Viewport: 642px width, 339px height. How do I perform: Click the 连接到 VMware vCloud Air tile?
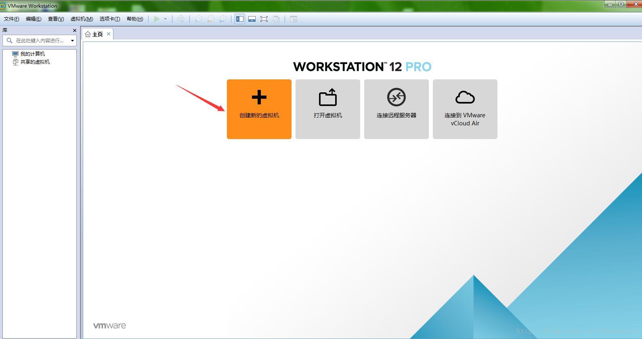coord(465,109)
